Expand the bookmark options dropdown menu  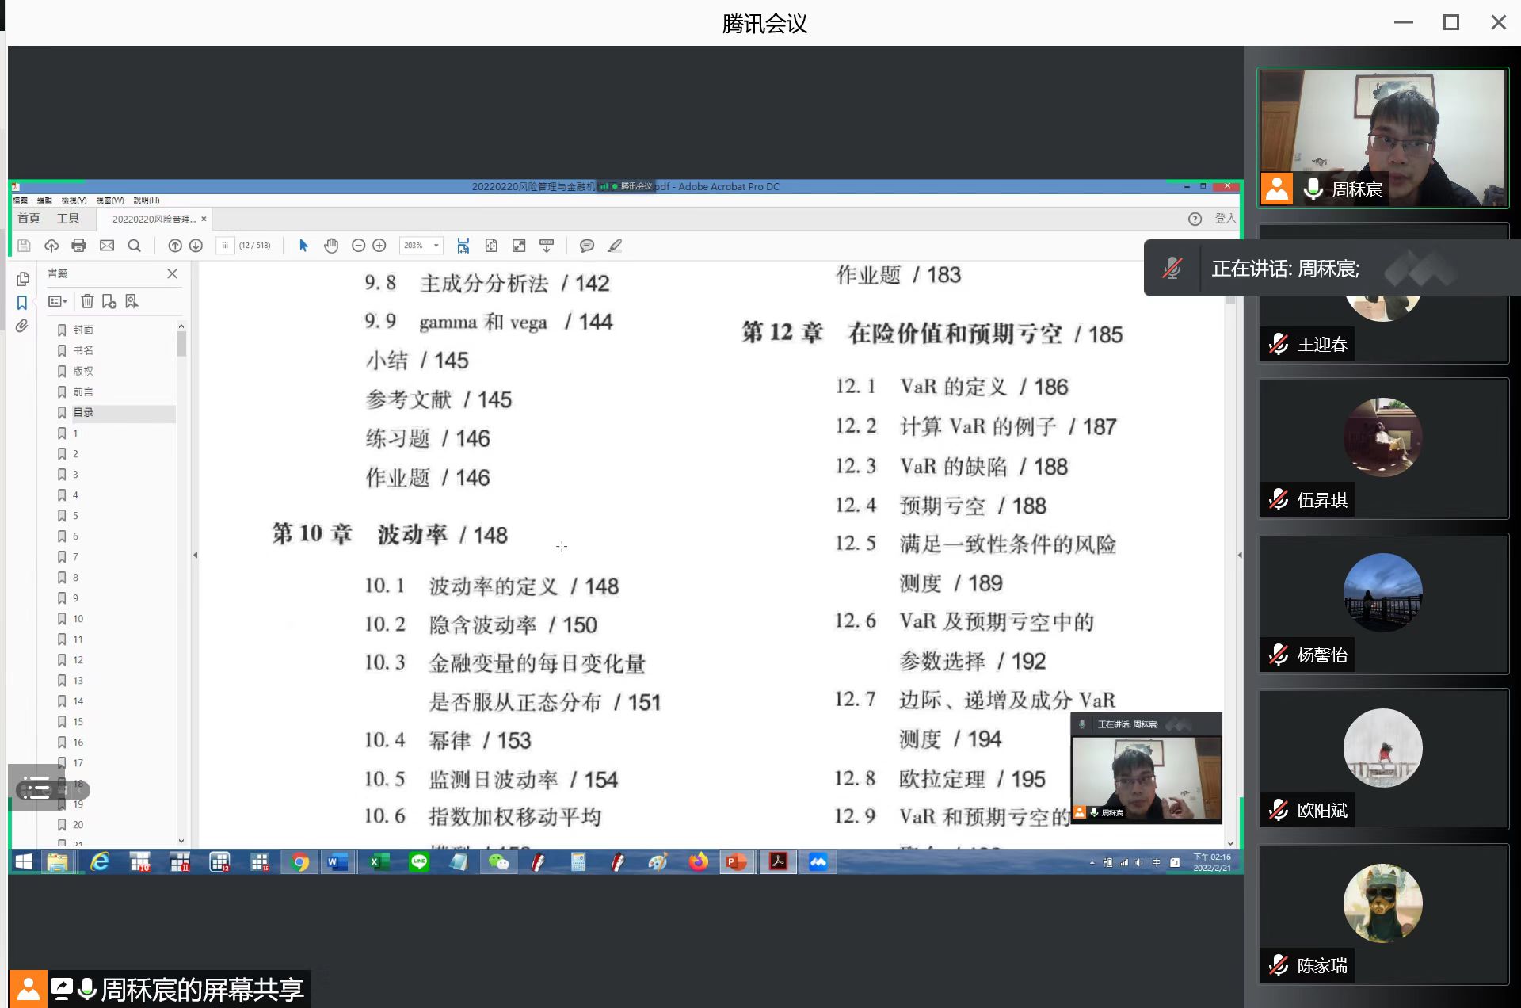pos(58,301)
